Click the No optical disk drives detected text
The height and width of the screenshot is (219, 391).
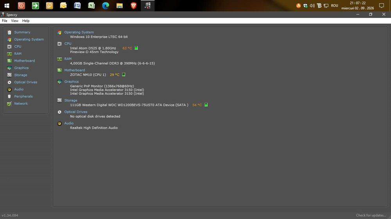coord(95,117)
